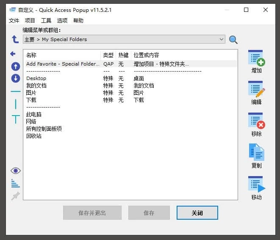Select the Desktop row in the list
The height and width of the screenshot is (240, 280).
click(x=36, y=78)
